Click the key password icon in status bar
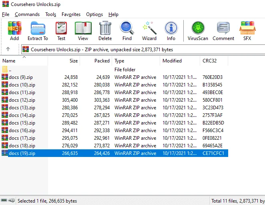The image size is (265, 205). point(12,201)
